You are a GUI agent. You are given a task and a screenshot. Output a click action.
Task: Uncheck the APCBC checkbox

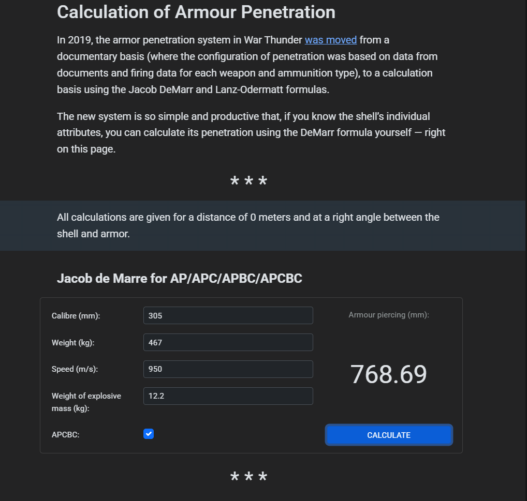tap(149, 434)
